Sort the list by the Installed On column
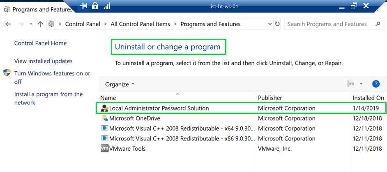The image size is (387, 172). click(x=368, y=98)
